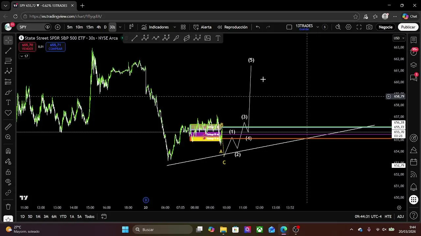Take a chart snapshot with camera icon

tap(369, 27)
